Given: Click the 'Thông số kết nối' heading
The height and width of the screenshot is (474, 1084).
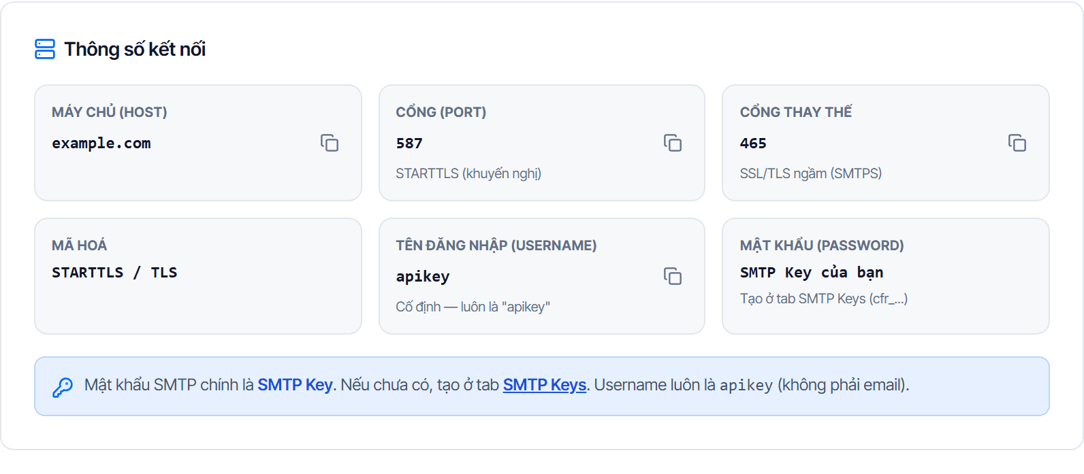Looking at the screenshot, I should 135,49.
